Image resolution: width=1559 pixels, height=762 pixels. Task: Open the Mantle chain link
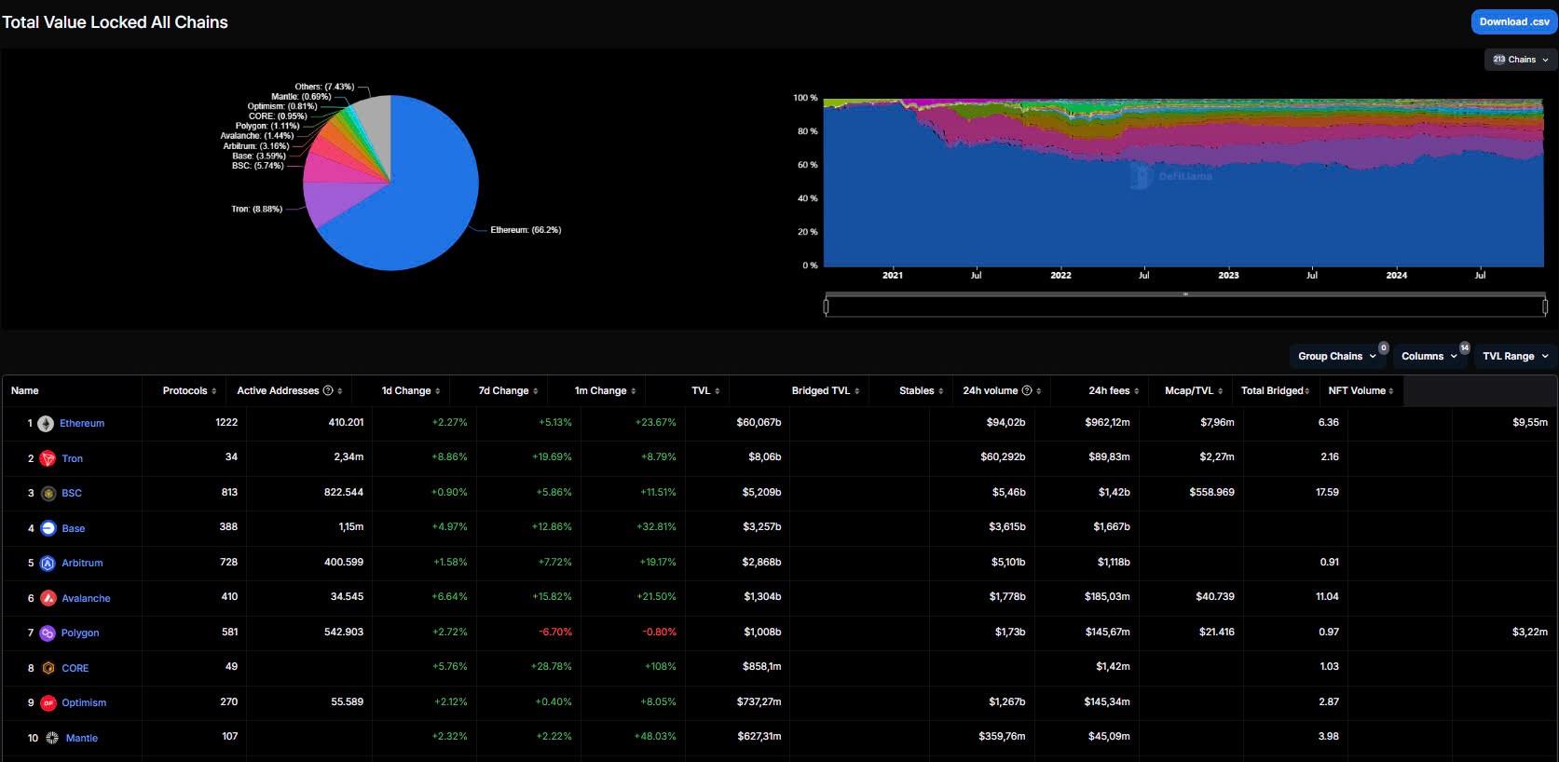[x=82, y=738]
